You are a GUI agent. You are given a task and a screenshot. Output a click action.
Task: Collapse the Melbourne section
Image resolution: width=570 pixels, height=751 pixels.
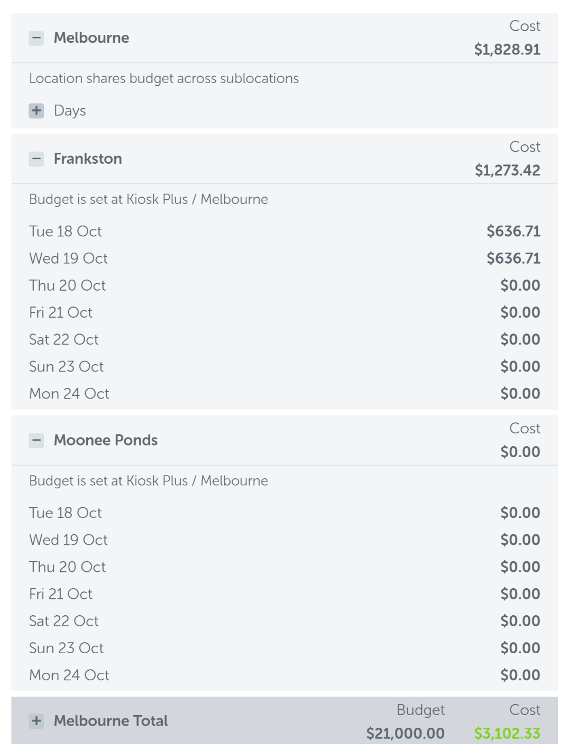pos(36,38)
